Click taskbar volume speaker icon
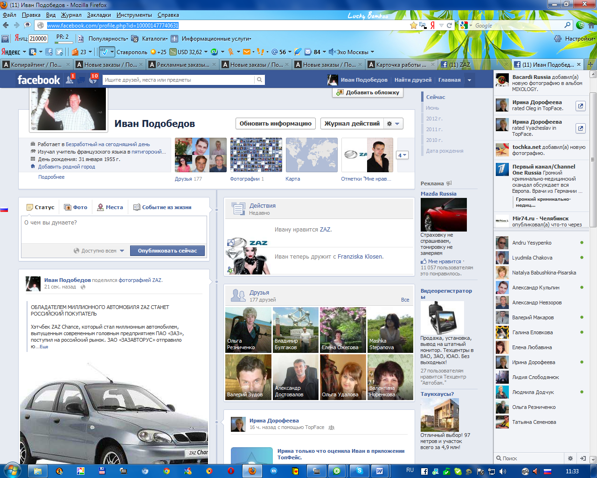This screenshot has width=597, height=478. tap(503, 471)
